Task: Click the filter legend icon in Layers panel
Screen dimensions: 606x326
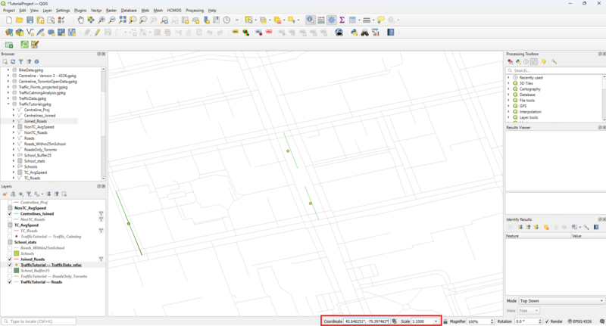Action: 29,194
